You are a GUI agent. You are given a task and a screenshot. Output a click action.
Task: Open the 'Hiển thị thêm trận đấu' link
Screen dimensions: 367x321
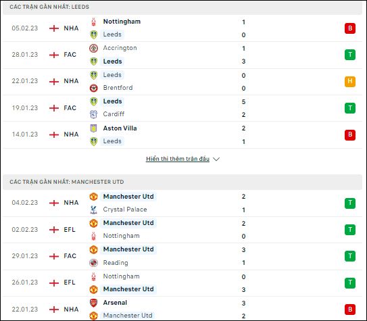click(x=178, y=159)
